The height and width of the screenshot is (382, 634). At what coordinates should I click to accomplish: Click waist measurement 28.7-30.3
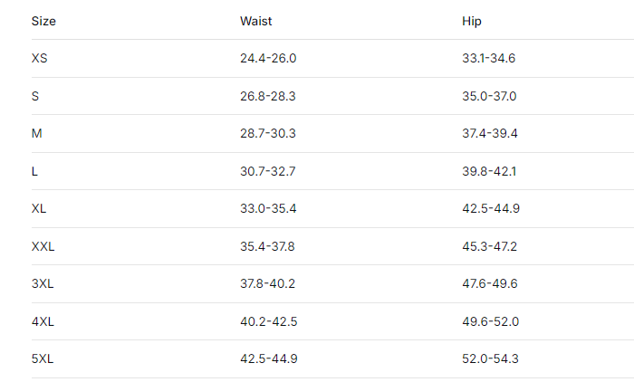tap(268, 133)
